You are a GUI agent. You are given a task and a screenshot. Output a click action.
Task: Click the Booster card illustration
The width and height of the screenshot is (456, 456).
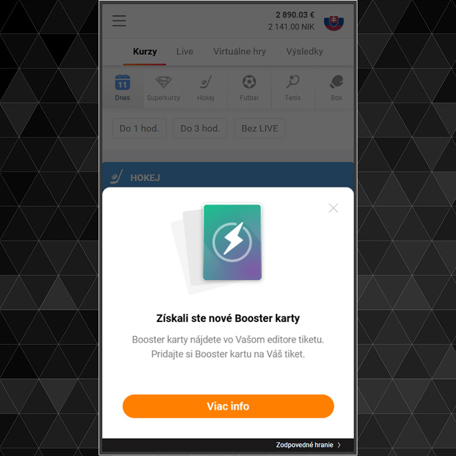[x=232, y=242]
